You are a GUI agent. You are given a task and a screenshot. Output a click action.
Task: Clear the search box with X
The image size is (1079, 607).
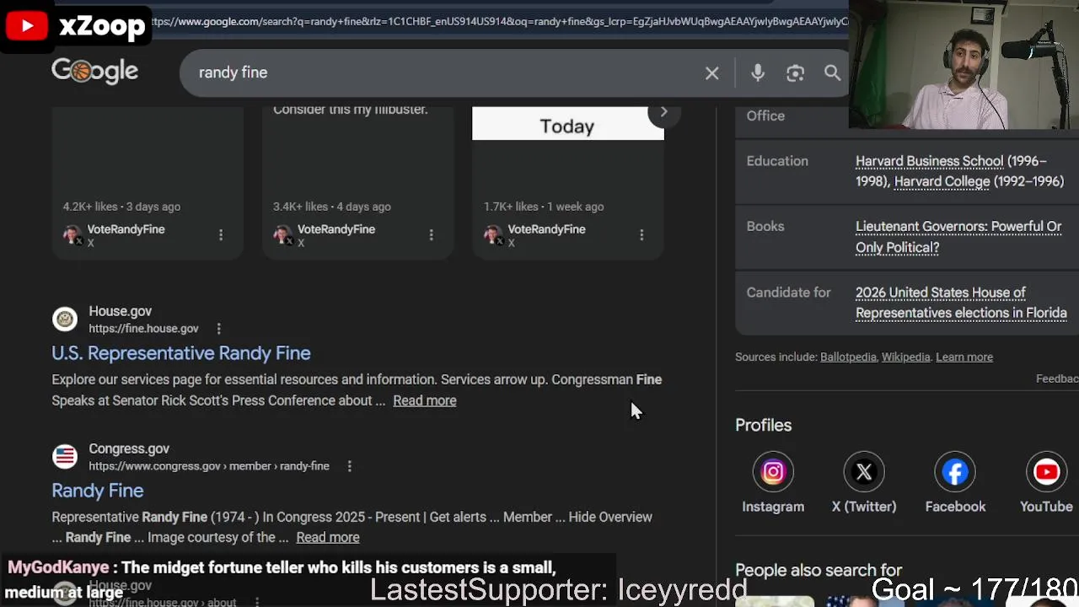[x=712, y=73]
